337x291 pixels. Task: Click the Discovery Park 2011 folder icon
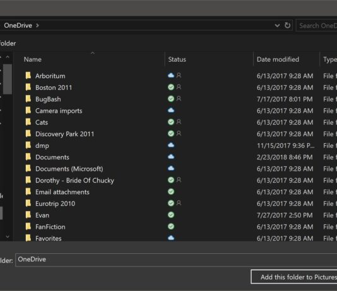(28, 134)
